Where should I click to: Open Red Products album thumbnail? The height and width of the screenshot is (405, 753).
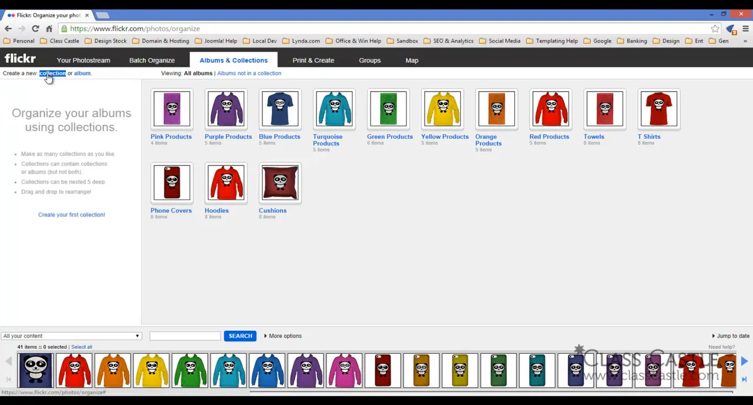pos(551,109)
